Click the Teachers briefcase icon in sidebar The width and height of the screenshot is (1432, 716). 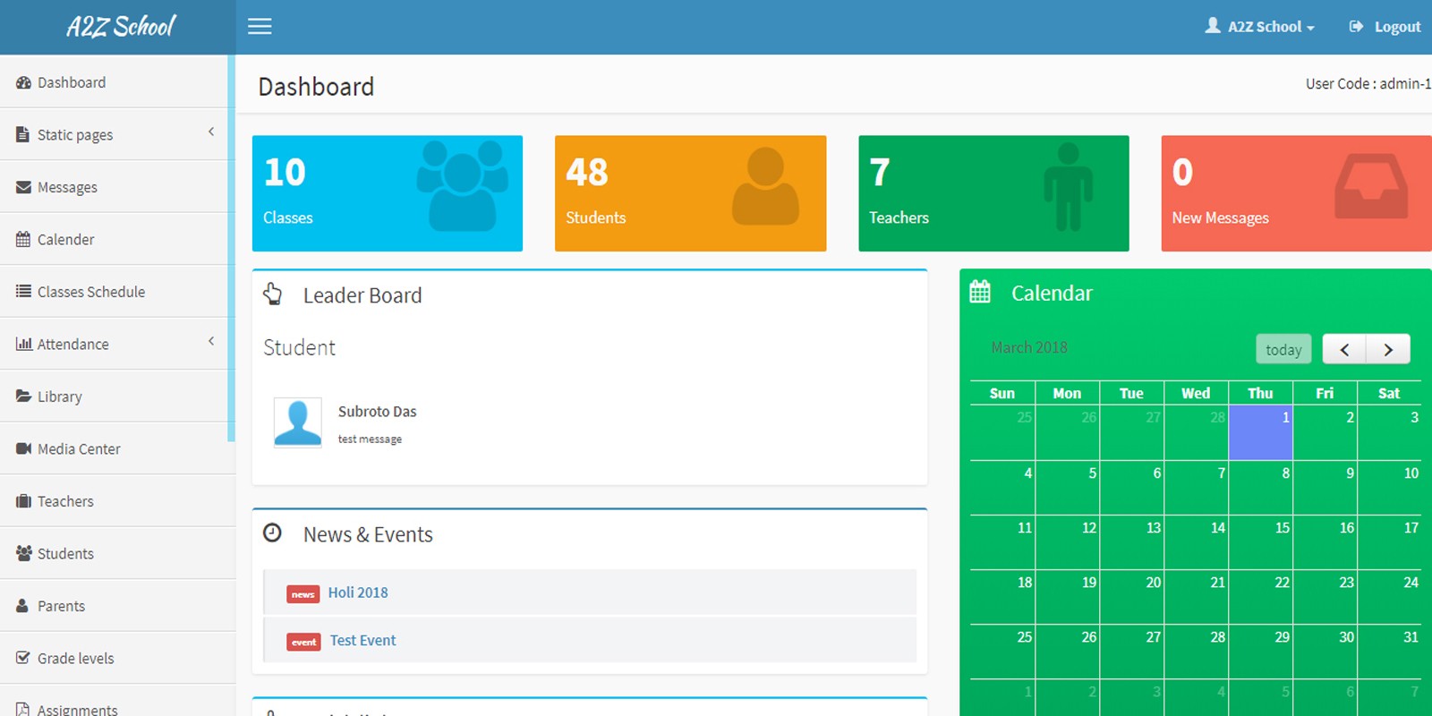(x=23, y=501)
